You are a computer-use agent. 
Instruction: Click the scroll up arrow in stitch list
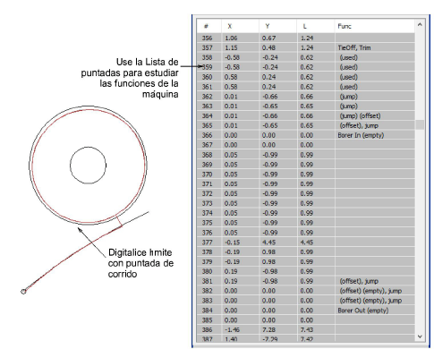click(420, 25)
